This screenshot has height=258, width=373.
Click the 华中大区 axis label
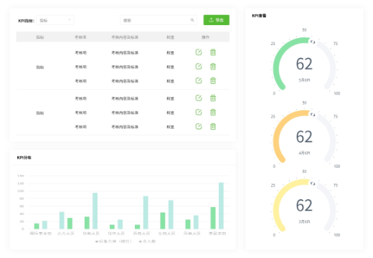pos(116,233)
